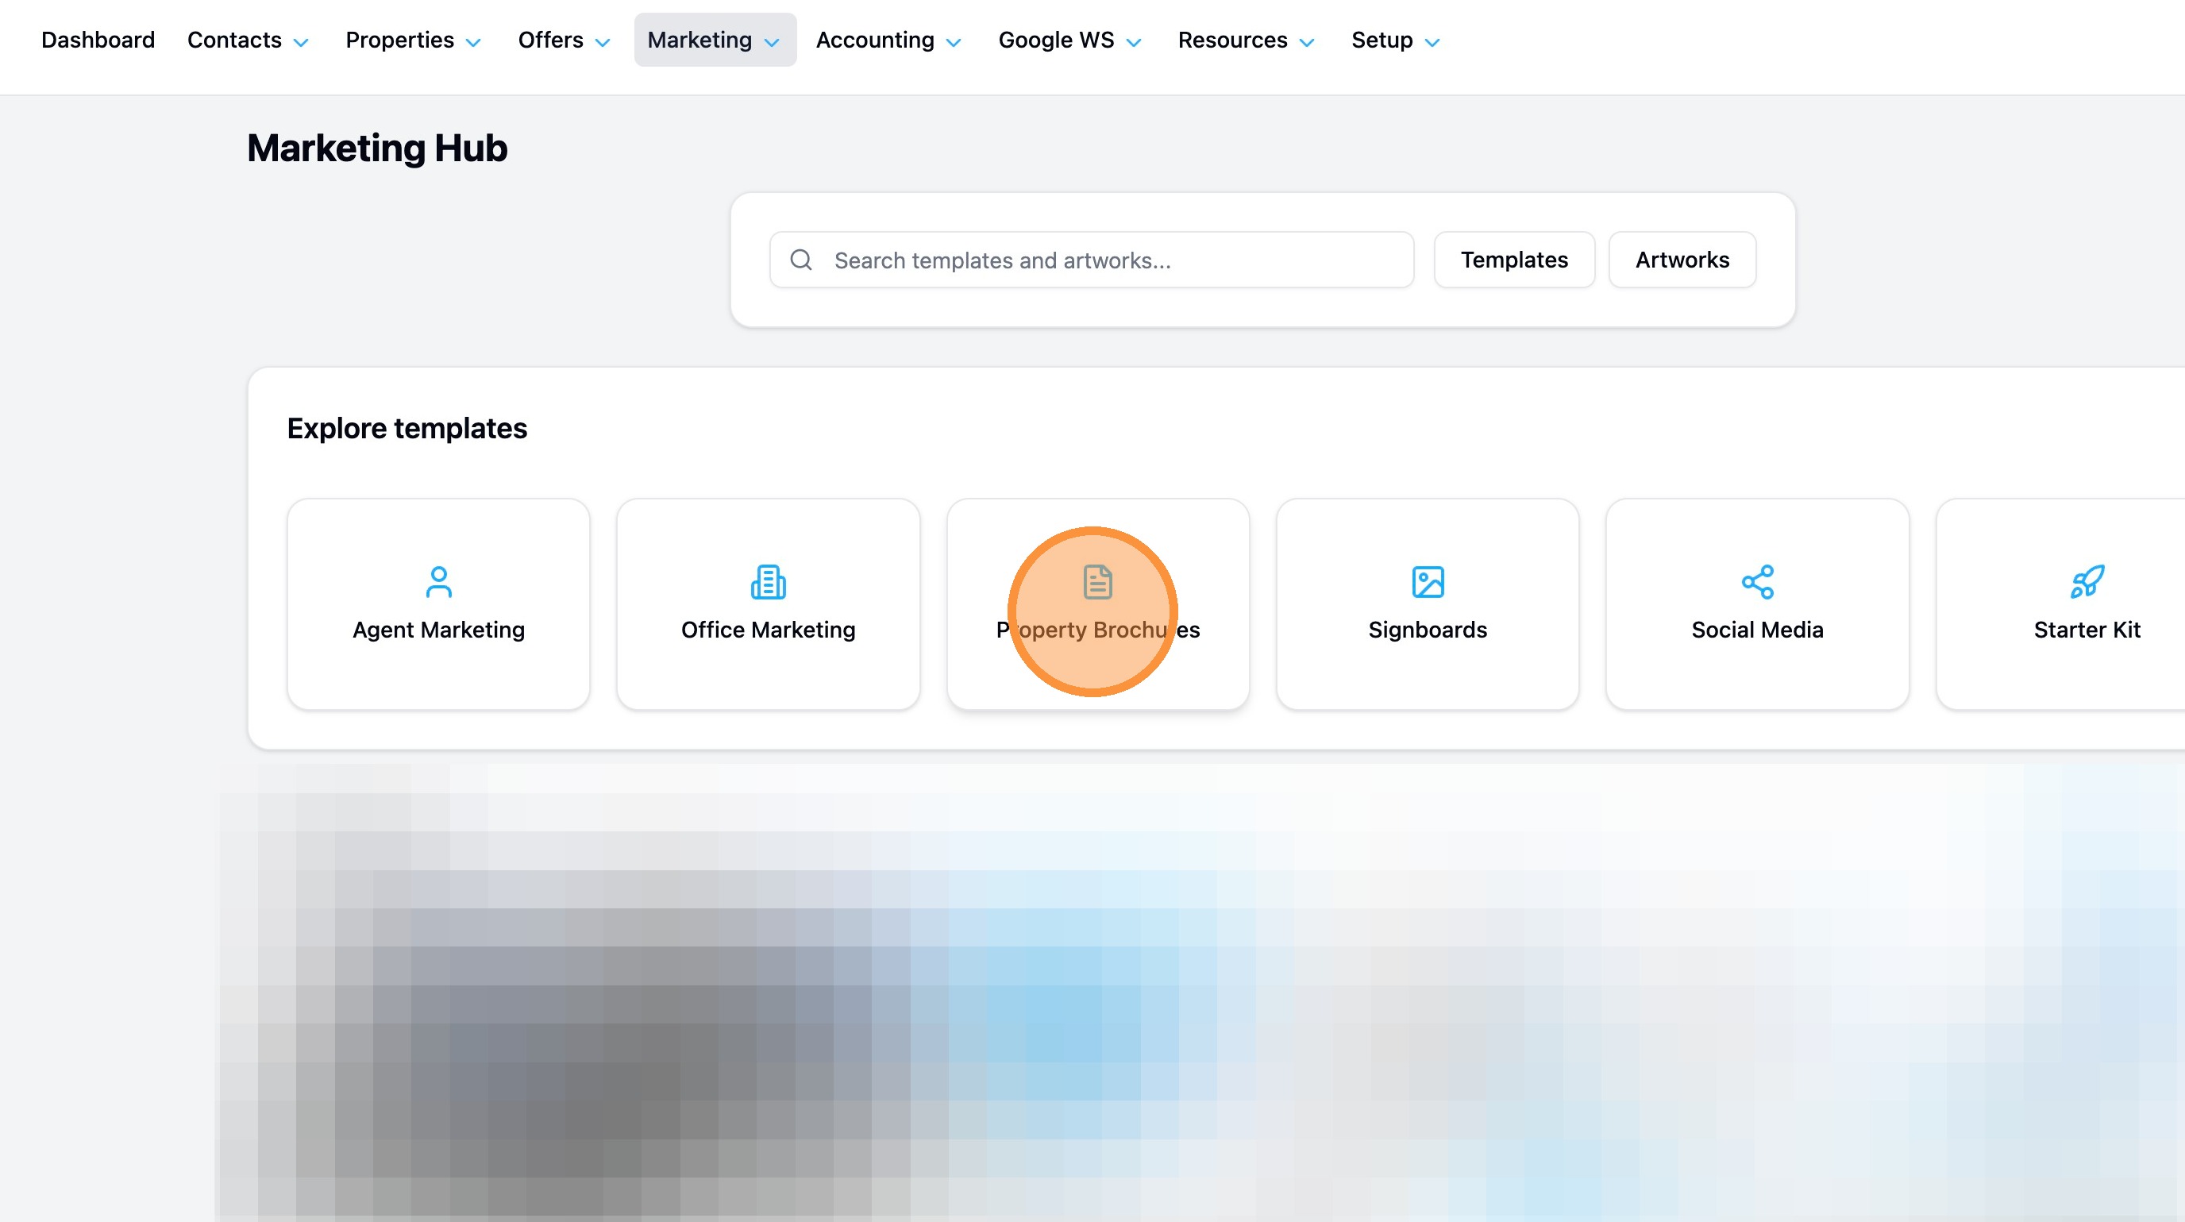This screenshot has height=1222, width=2185.
Task: Click the Office Marketing building icon
Action: coord(769,582)
